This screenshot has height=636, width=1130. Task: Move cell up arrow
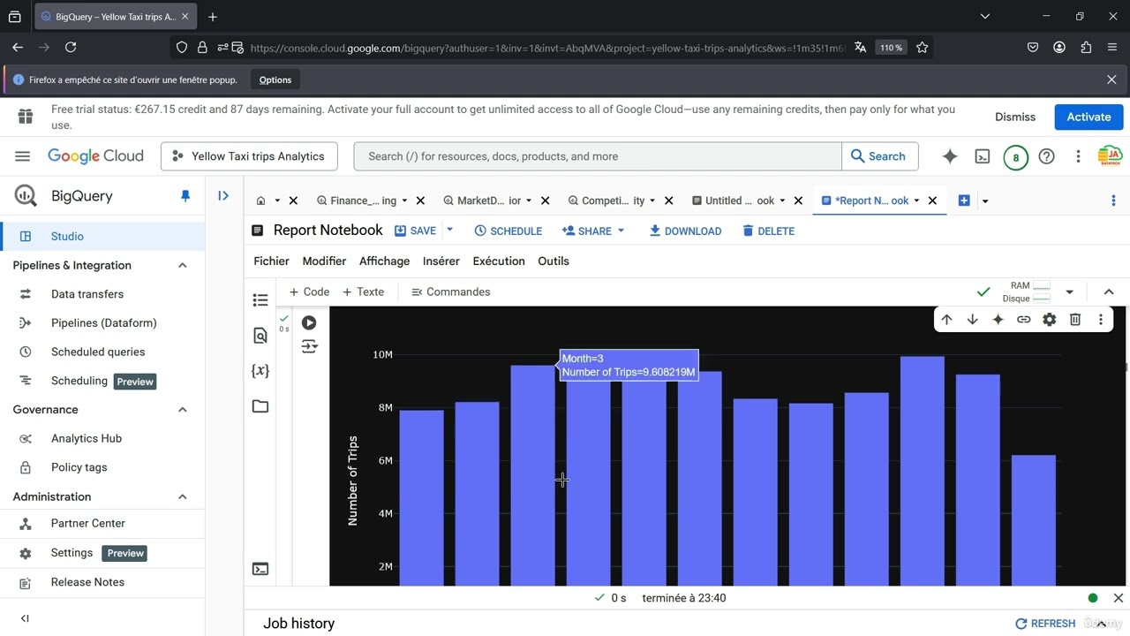tap(946, 320)
